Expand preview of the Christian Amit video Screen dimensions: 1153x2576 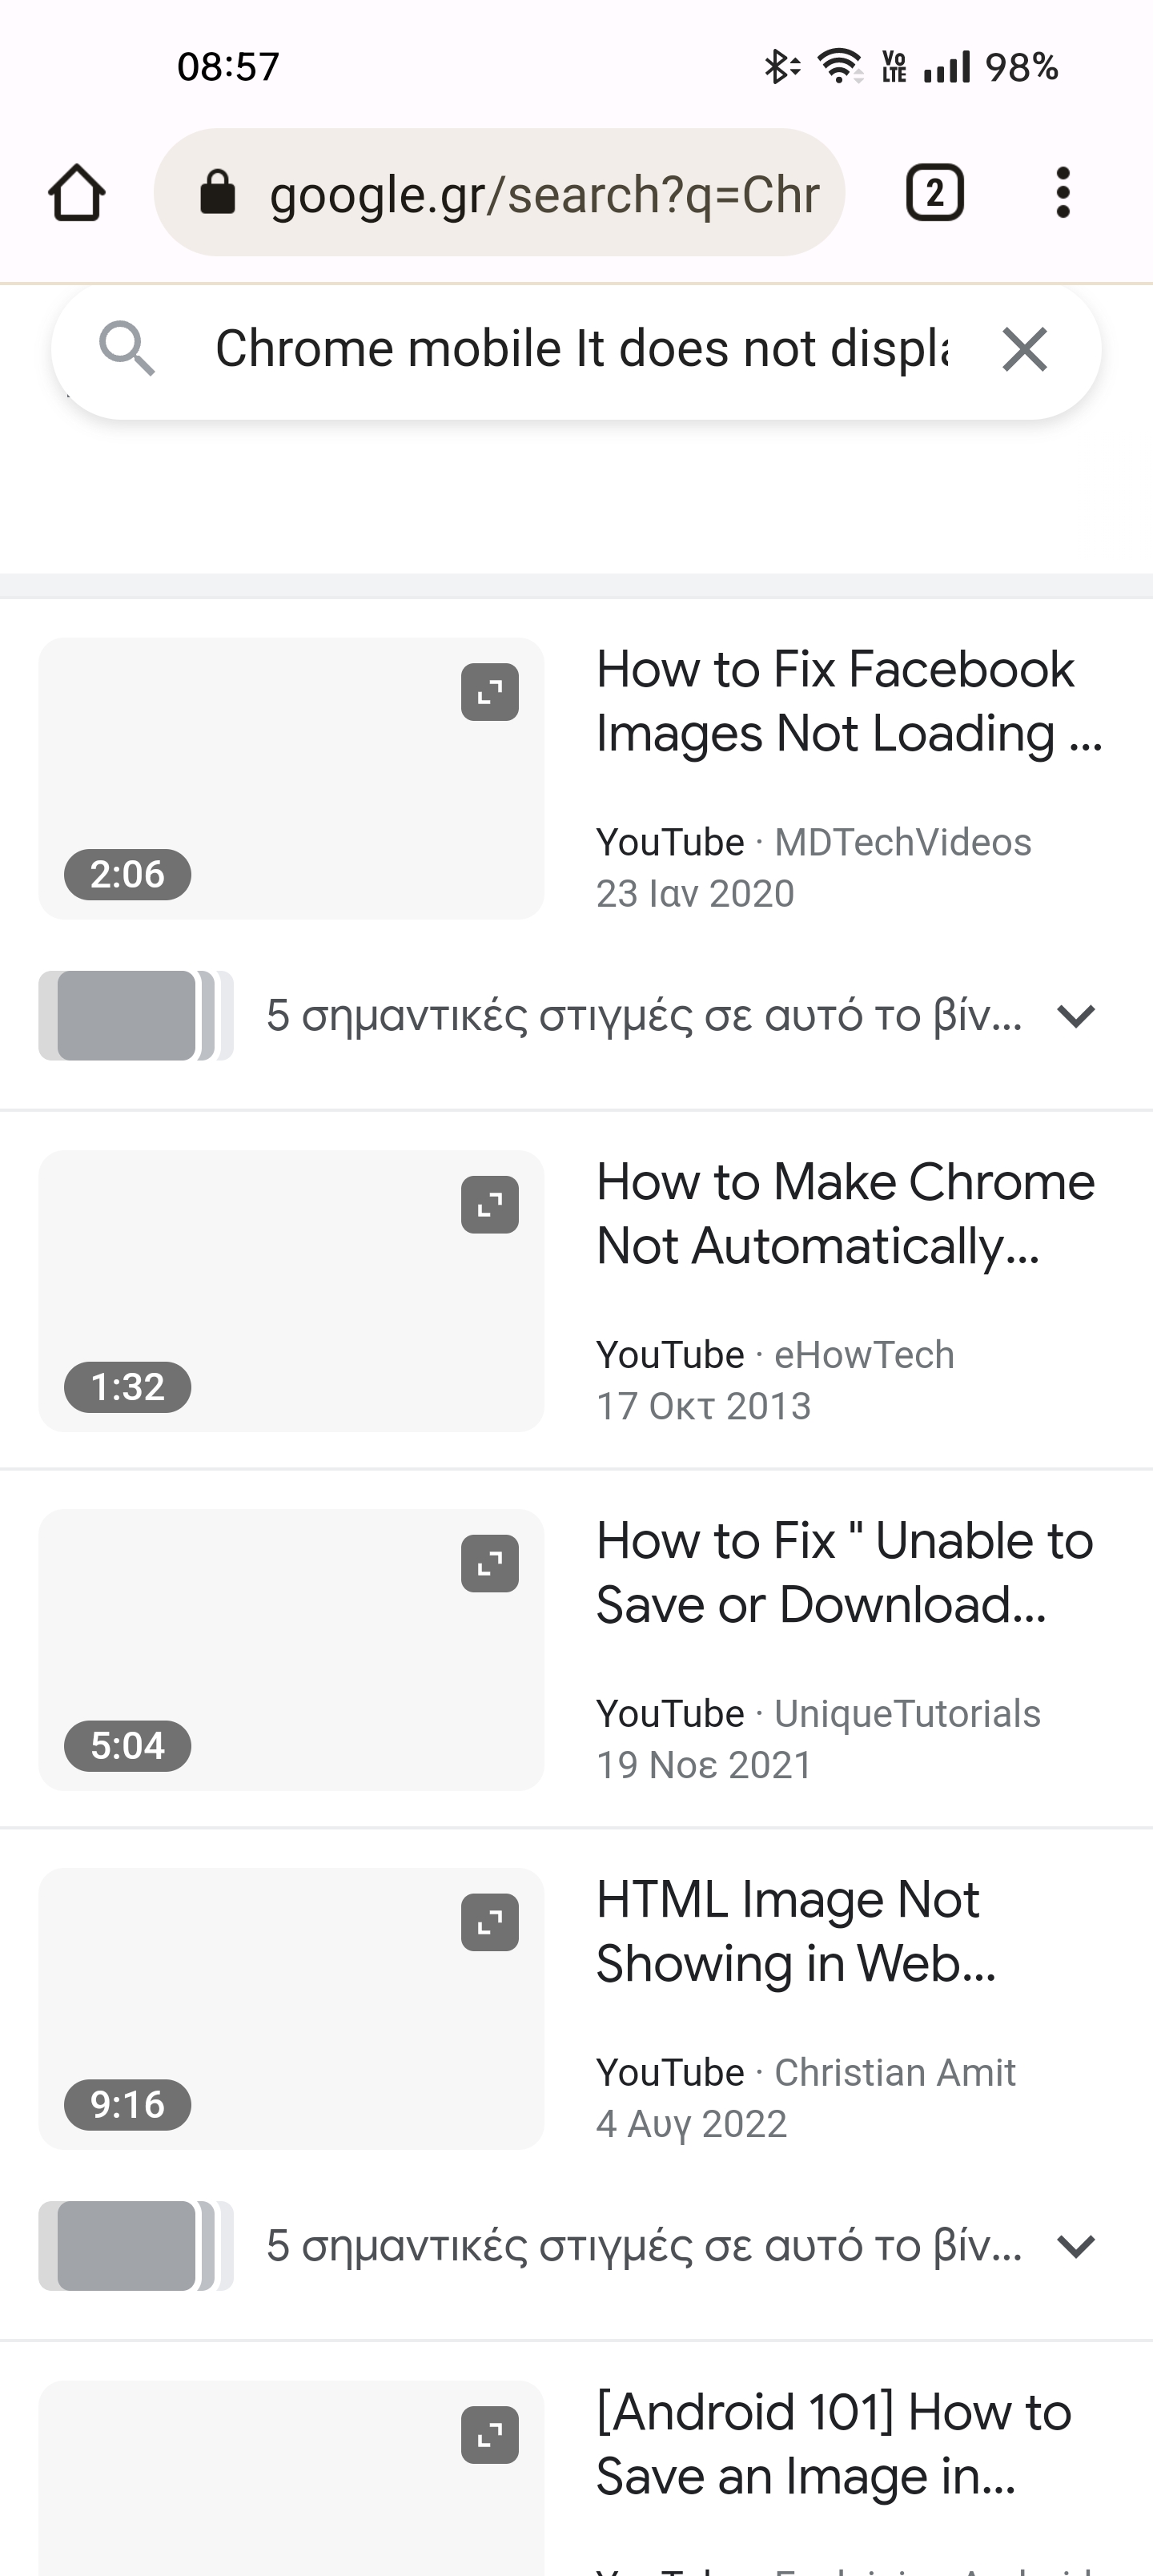pyautogui.click(x=490, y=1923)
